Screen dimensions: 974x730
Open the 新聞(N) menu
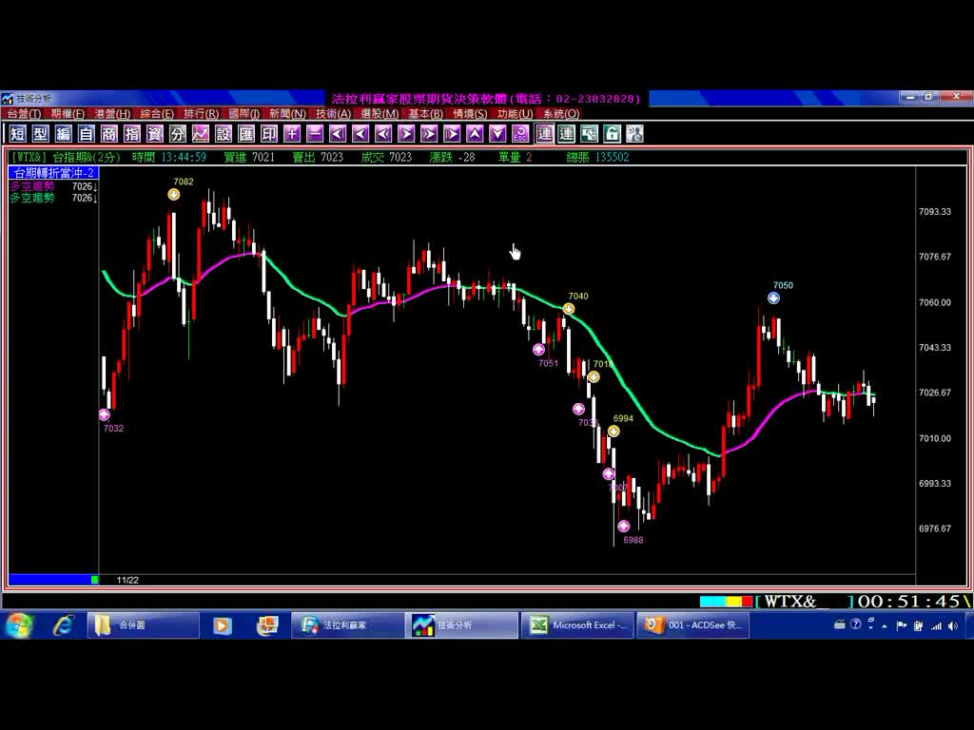pos(287,114)
